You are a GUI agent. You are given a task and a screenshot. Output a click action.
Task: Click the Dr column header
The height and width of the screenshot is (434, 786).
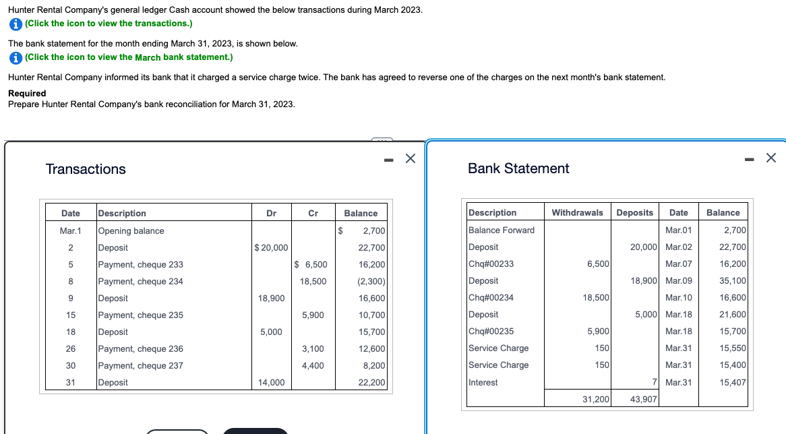(x=271, y=214)
